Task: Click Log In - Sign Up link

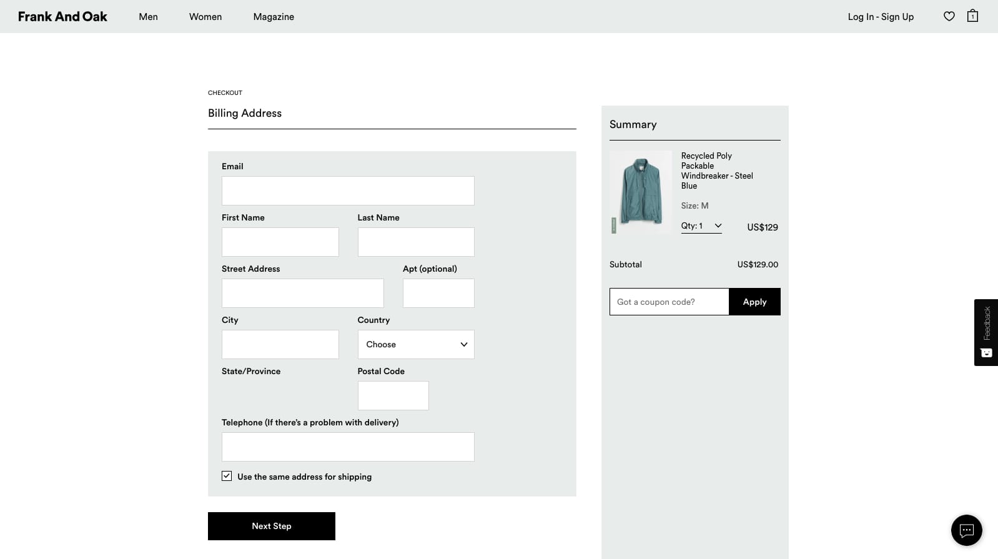Action: (881, 17)
